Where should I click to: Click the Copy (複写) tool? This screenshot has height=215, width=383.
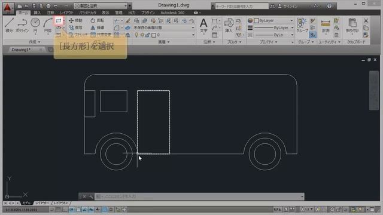pos(75,27)
